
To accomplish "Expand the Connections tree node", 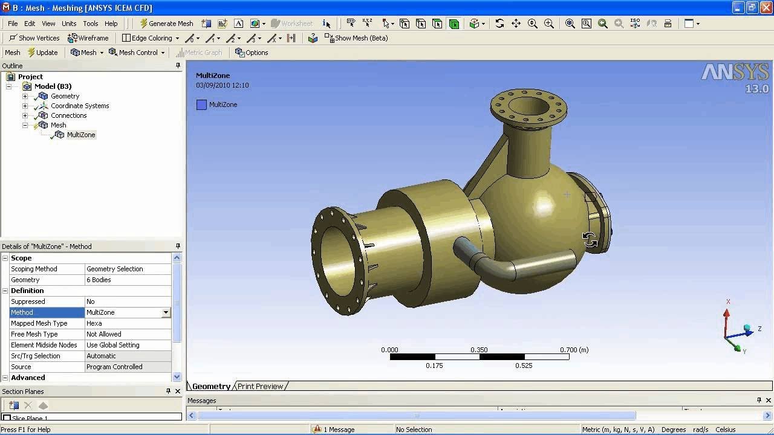I will [25, 115].
